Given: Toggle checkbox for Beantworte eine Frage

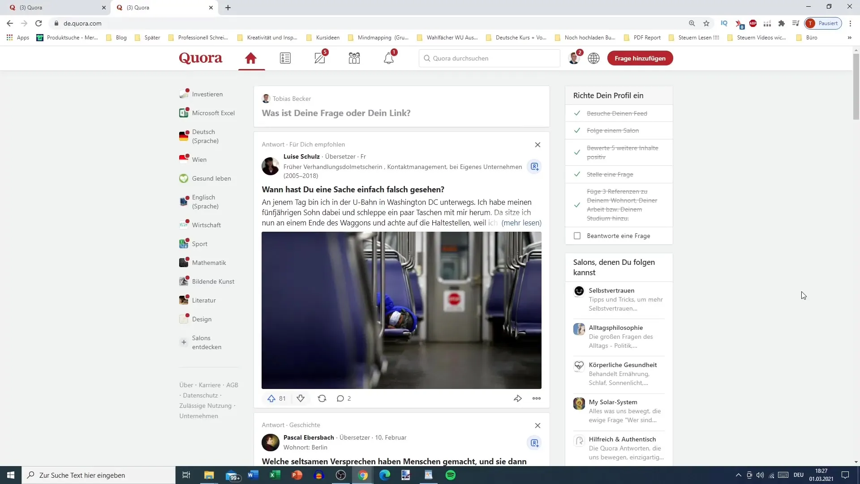Looking at the screenshot, I should point(577,235).
